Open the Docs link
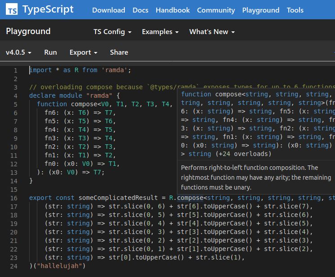Viewport: 335px width, 277px height. click(141, 10)
